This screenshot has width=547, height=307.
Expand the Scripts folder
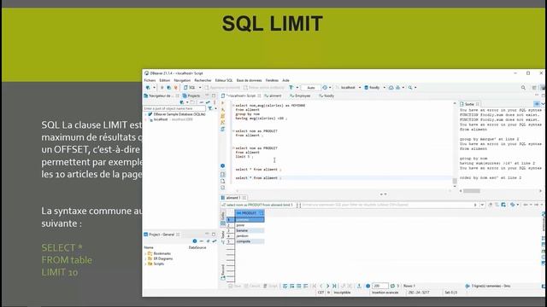click(x=146, y=264)
